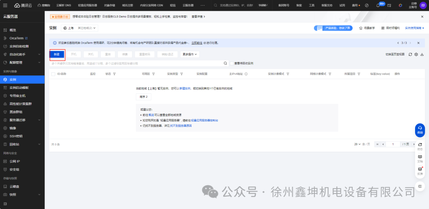429x209 pixels.
Task: Open the 动态 floating icon
Action: click(x=420, y=146)
